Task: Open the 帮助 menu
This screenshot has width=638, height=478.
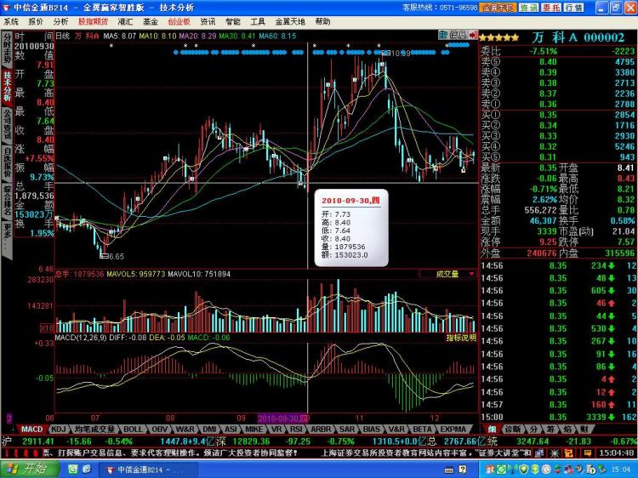Action: pyautogui.click(x=322, y=21)
